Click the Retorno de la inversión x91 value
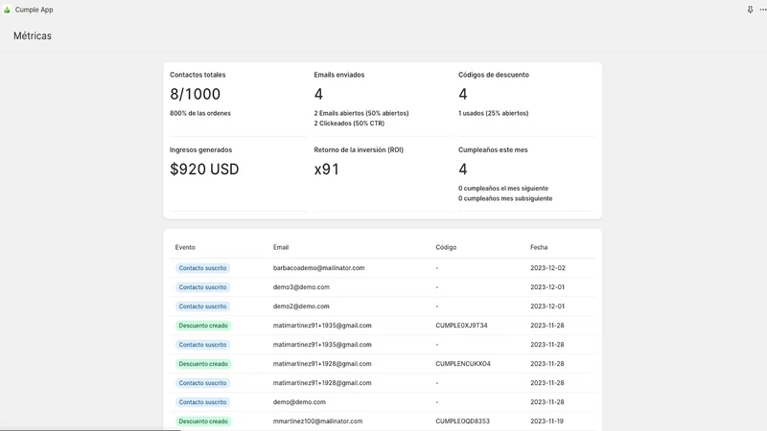Screen dimensions: 767x431 coord(327,170)
